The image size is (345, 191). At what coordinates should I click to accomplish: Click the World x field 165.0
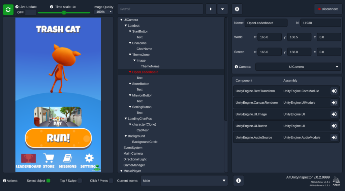(x=270, y=37)
